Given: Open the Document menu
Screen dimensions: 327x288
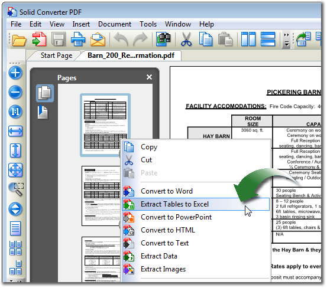Looking at the screenshot, I should 115,24.
